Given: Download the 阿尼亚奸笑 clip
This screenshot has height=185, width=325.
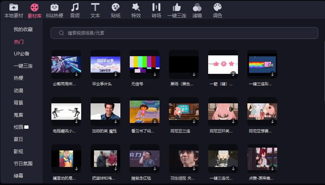Looking at the screenshot, I should click(233, 121).
